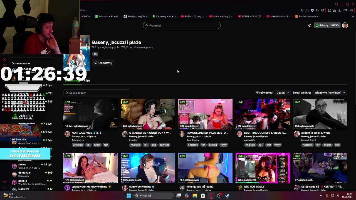Open livyalex streamer avatar
This screenshot has height=200, width=356.
[125, 134]
